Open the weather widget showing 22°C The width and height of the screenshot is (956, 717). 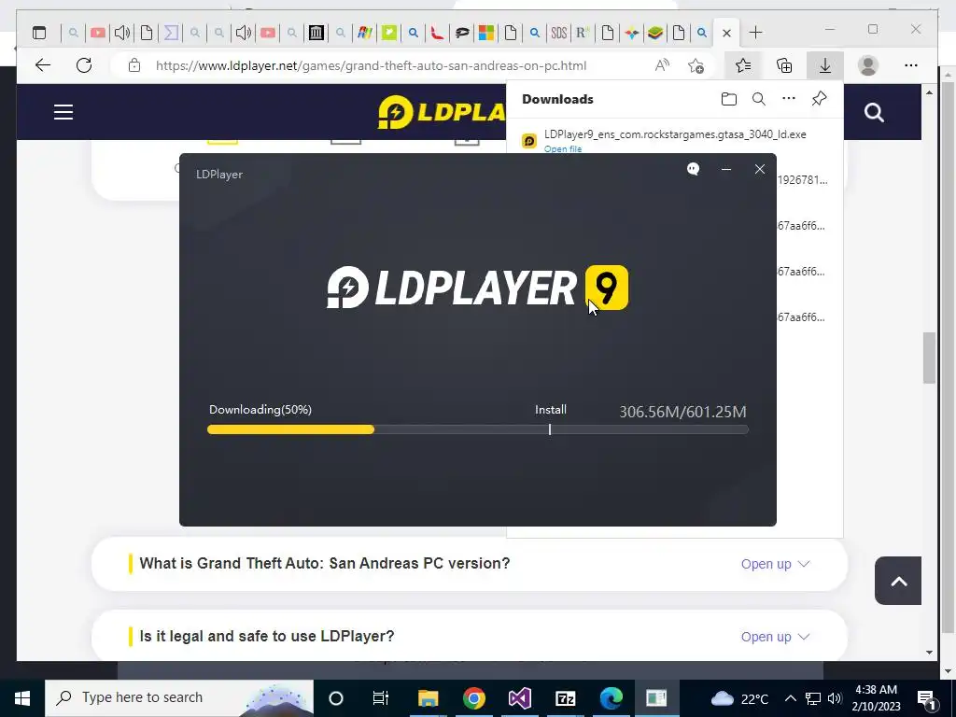pyautogui.click(x=739, y=698)
